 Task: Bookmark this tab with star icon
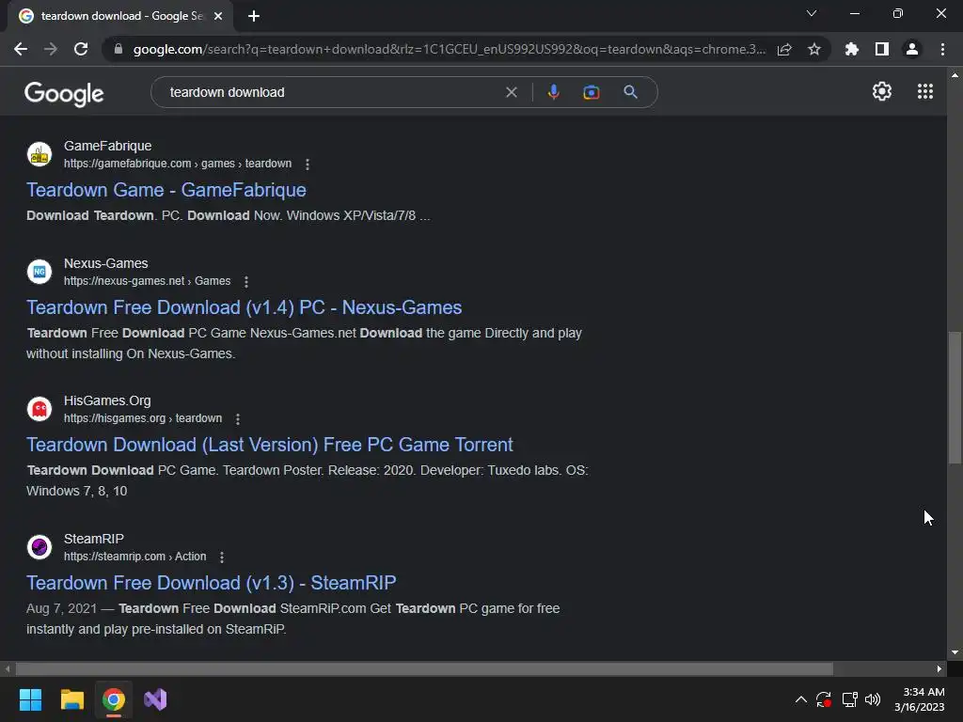814,49
